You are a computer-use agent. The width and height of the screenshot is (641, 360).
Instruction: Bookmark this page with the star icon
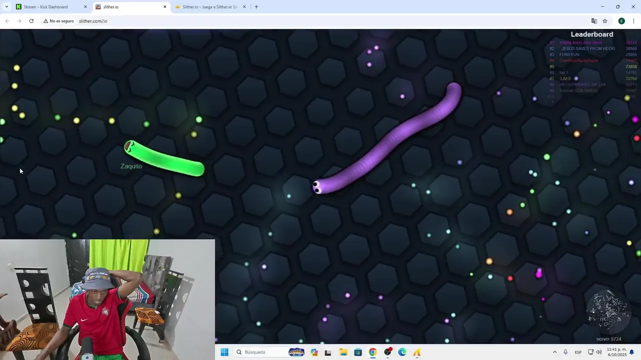[x=605, y=21]
